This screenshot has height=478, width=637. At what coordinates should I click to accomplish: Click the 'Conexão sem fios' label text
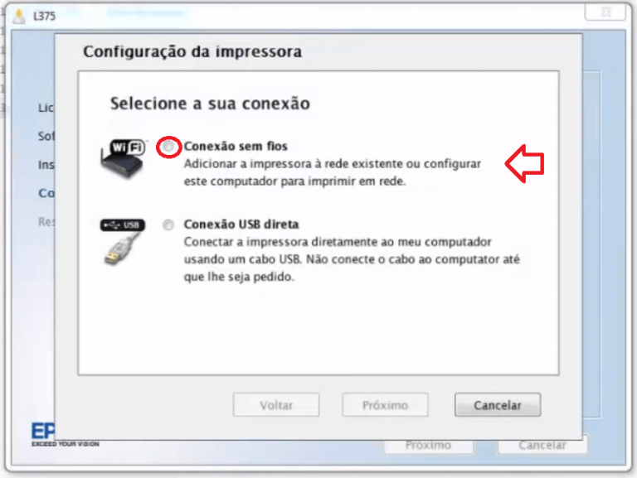pyautogui.click(x=236, y=146)
